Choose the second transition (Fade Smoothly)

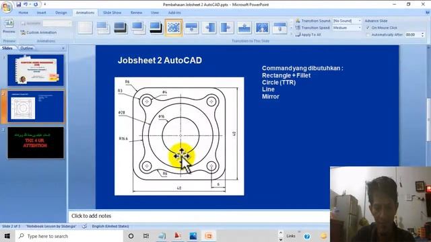[x=103, y=28]
